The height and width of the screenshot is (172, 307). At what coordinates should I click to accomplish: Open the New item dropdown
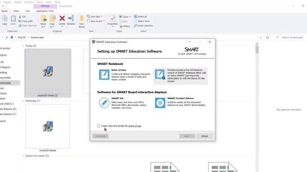(95, 17)
